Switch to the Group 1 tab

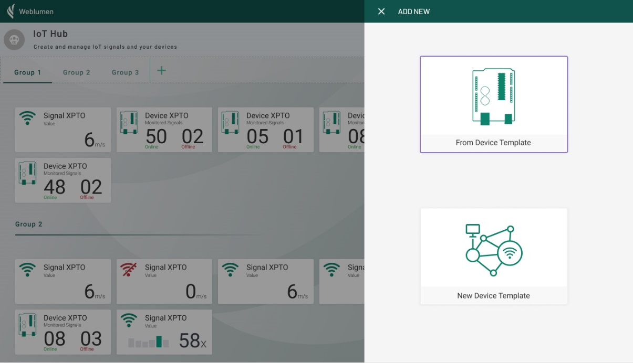[x=27, y=72]
